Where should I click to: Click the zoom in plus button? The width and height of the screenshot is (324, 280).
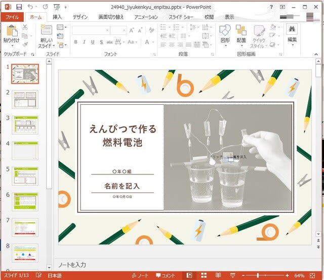pyautogui.click(x=287, y=275)
